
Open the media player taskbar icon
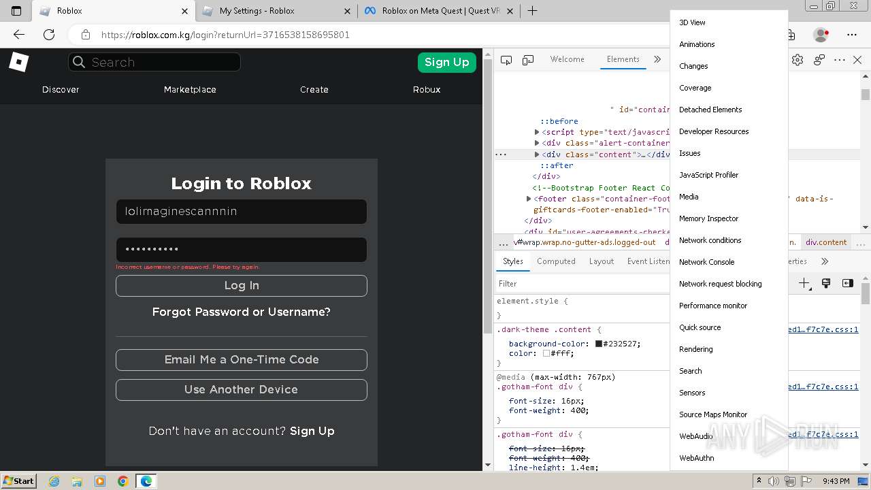(100, 481)
